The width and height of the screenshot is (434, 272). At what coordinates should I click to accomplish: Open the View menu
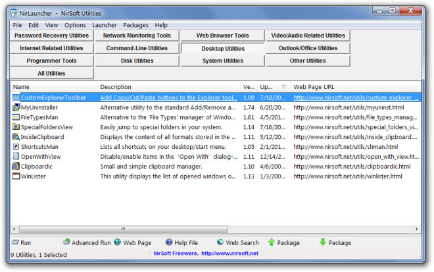[x=51, y=25]
